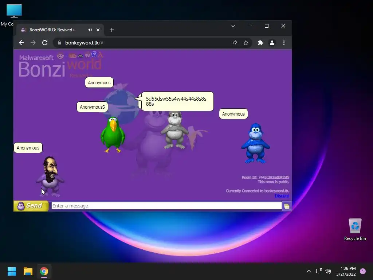The height and width of the screenshot is (280, 373).
Task: Click the address bar showing bonkeyword.tk/#
Action: click(152, 43)
